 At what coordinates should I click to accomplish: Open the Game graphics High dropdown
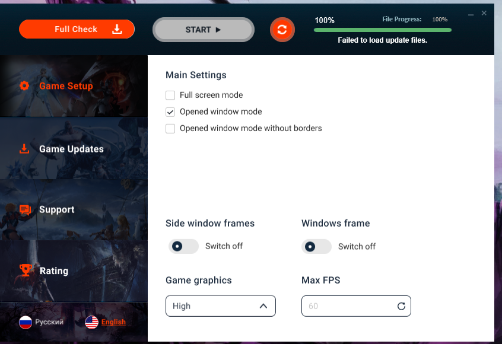(x=221, y=306)
